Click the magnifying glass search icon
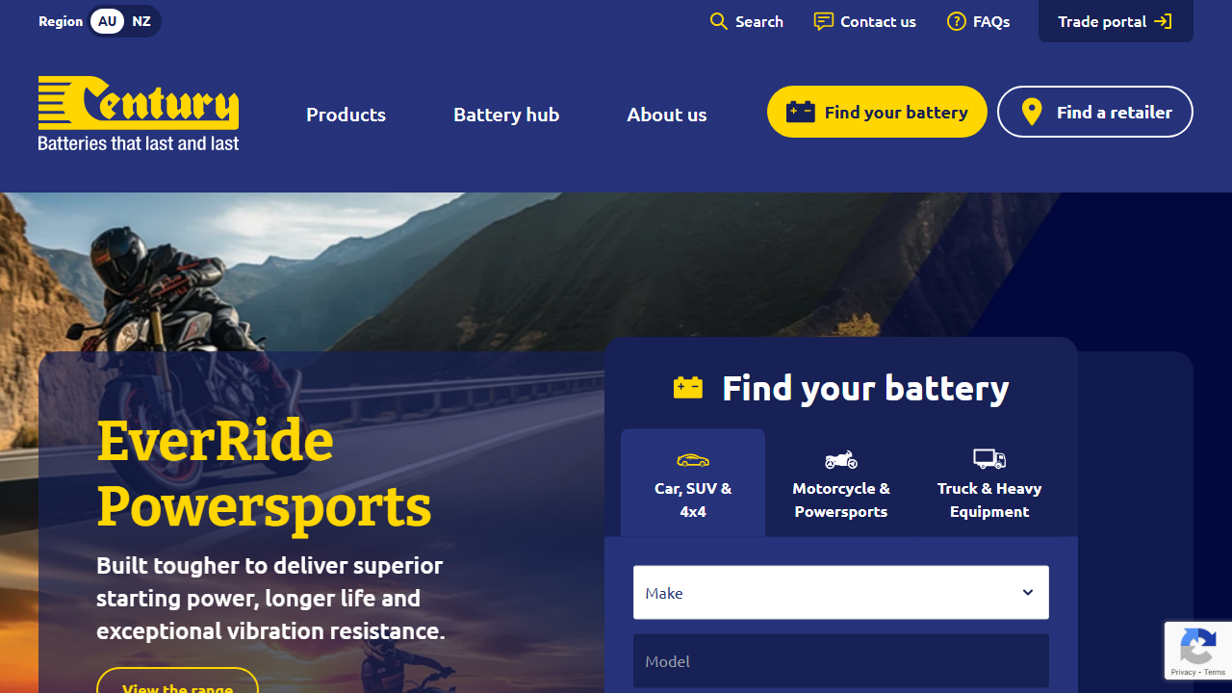 click(719, 21)
